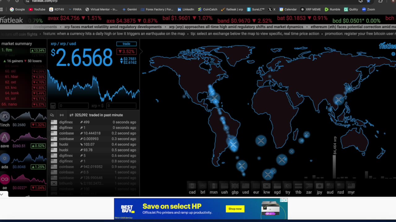The height and width of the screenshot is (222, 396).
Task: Open the SureLC bookmark
Action: (256, 9)
